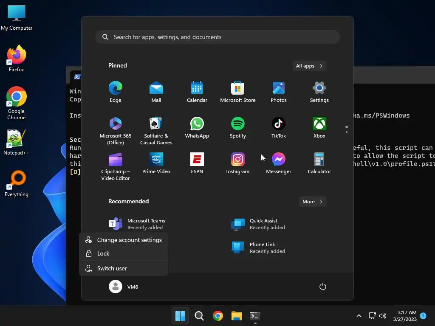This screenshot has height=326, width=435.
Task: Open File Explorer from the taskbar
Action: click(237, 316)
